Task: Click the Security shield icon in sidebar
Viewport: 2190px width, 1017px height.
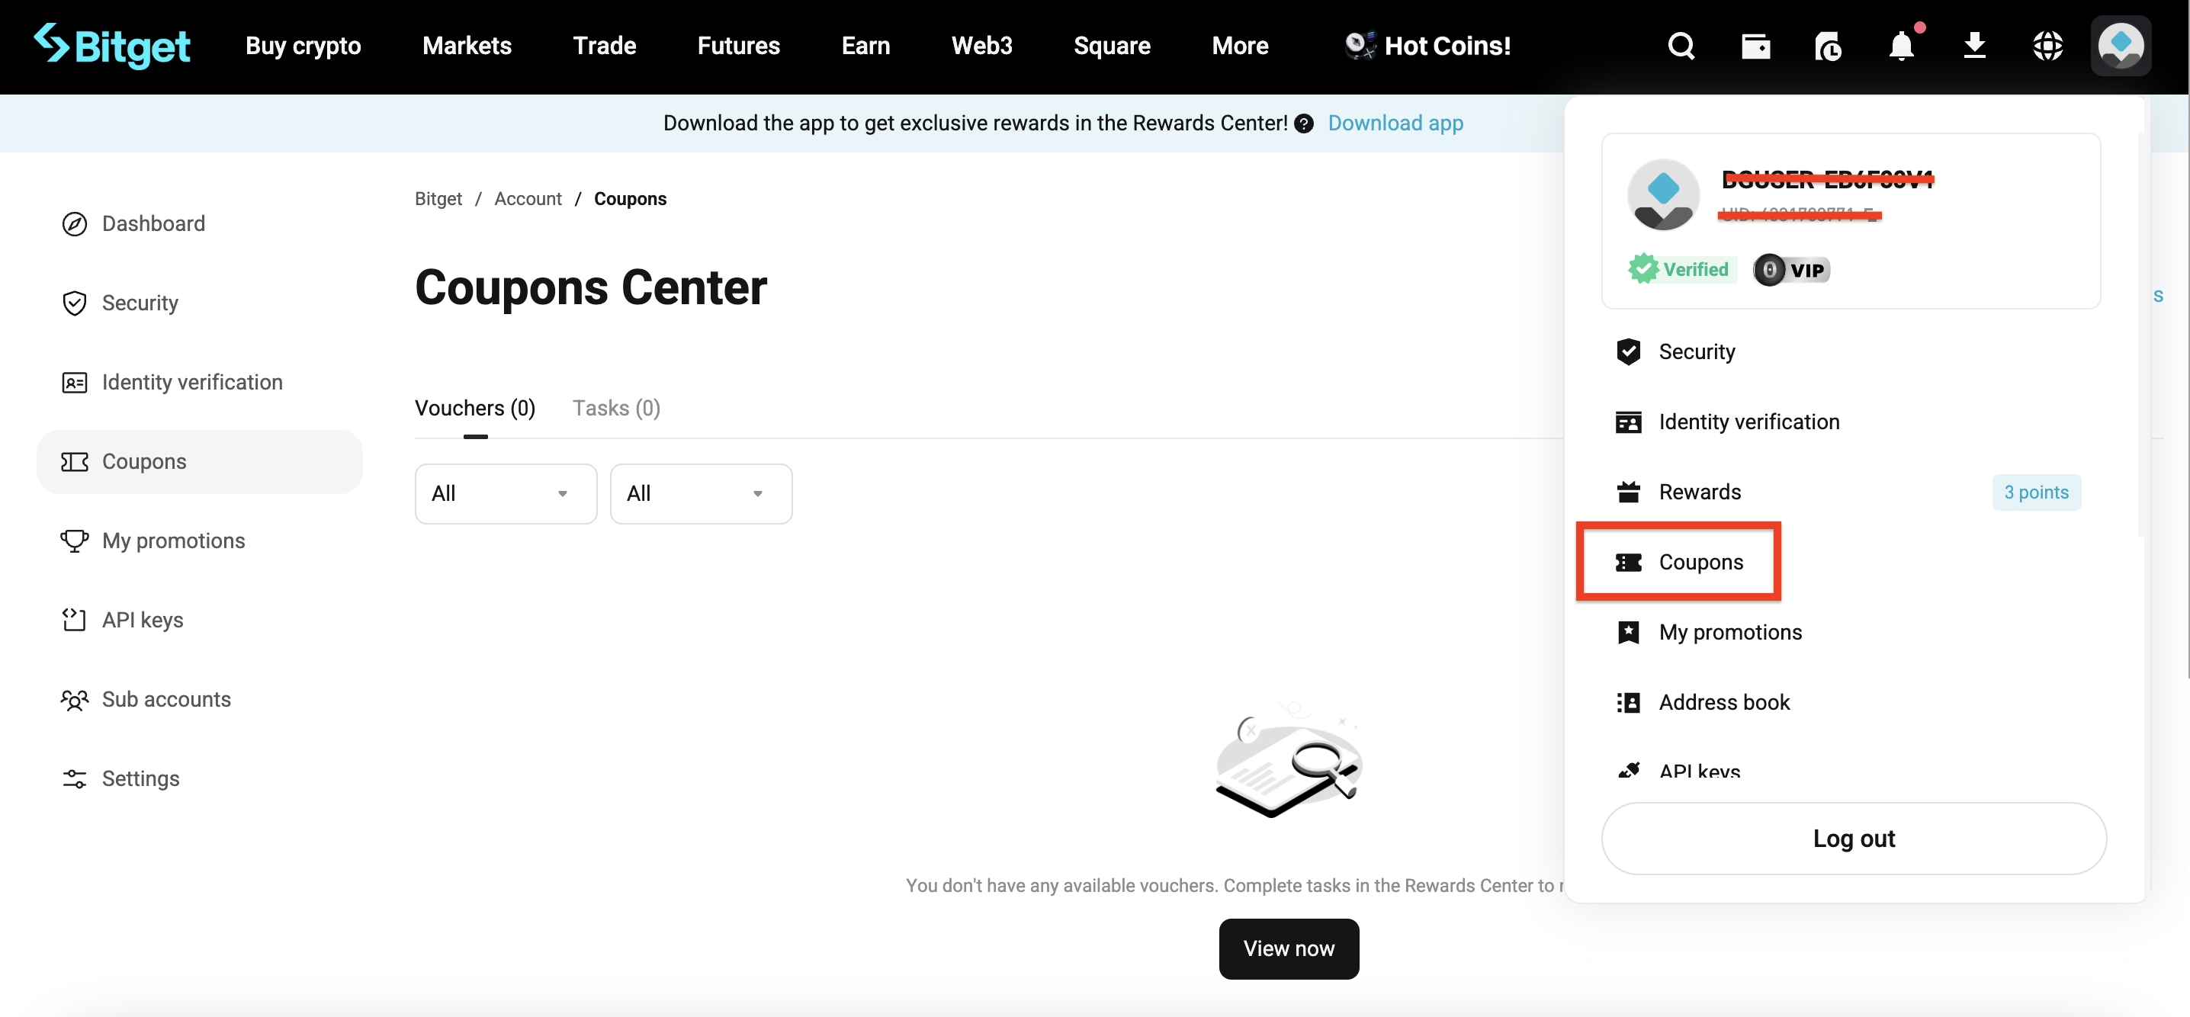Action: point(75,303)
